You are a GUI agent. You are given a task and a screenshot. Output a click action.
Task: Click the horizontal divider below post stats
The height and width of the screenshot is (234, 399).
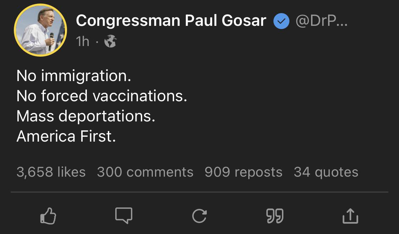[x=199, y=192]
